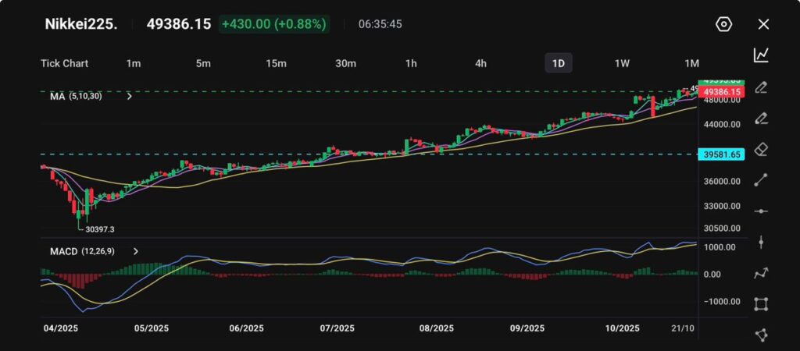Click the Nikkei225 symbol name
This screenshot has width=800, height=351.
coord(80,24)
